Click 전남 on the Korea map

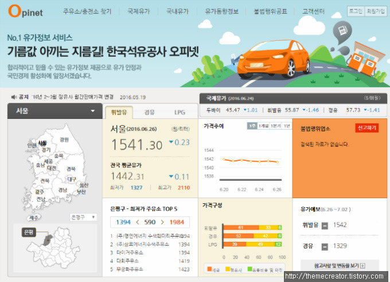coord(41,199)
